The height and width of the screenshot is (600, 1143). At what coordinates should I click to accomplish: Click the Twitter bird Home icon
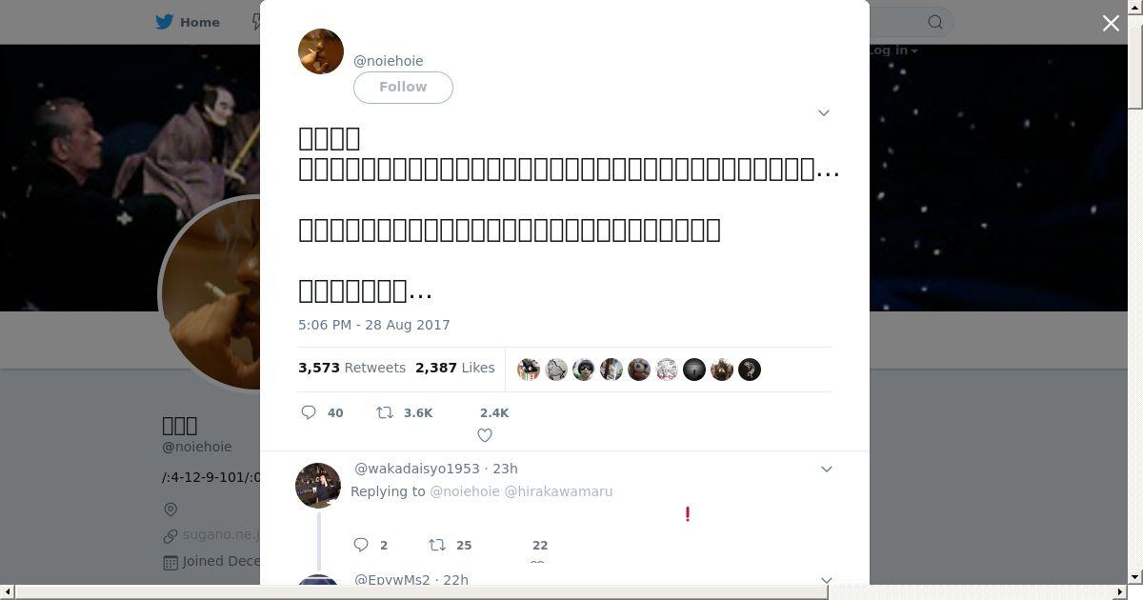click(x=165, y=22)
